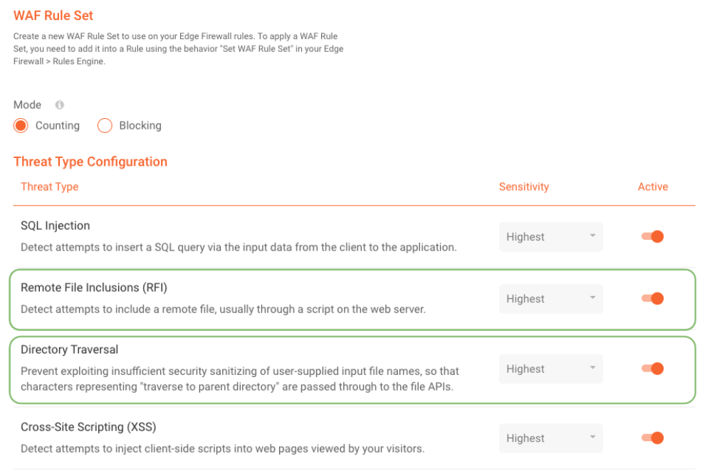Image resolution: width=707 pixels, height=476 pixels.
Task: Open the SQL Injection sensitivity dropdown
Action: tap(550, 237)
